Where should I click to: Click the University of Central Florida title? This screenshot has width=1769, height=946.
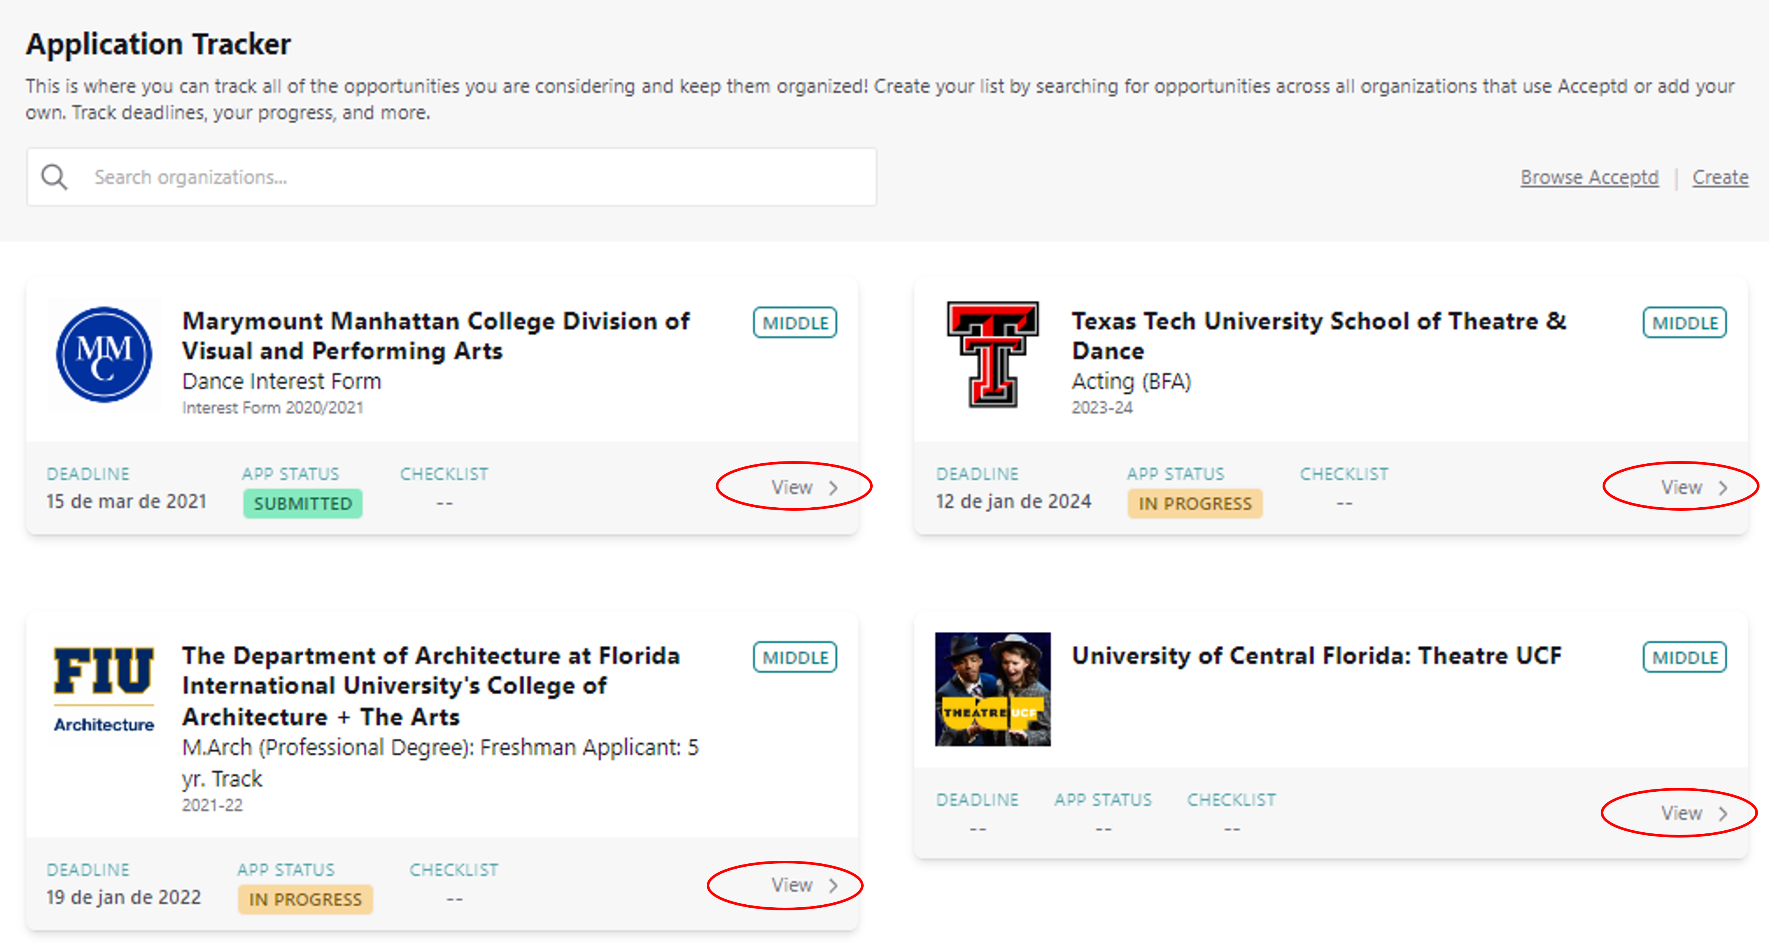click(1316, 656)
